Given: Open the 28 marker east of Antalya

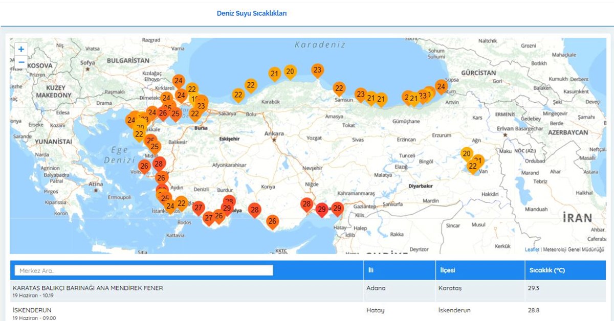Looking at the screenshot, I should click(x=254, y=210).
